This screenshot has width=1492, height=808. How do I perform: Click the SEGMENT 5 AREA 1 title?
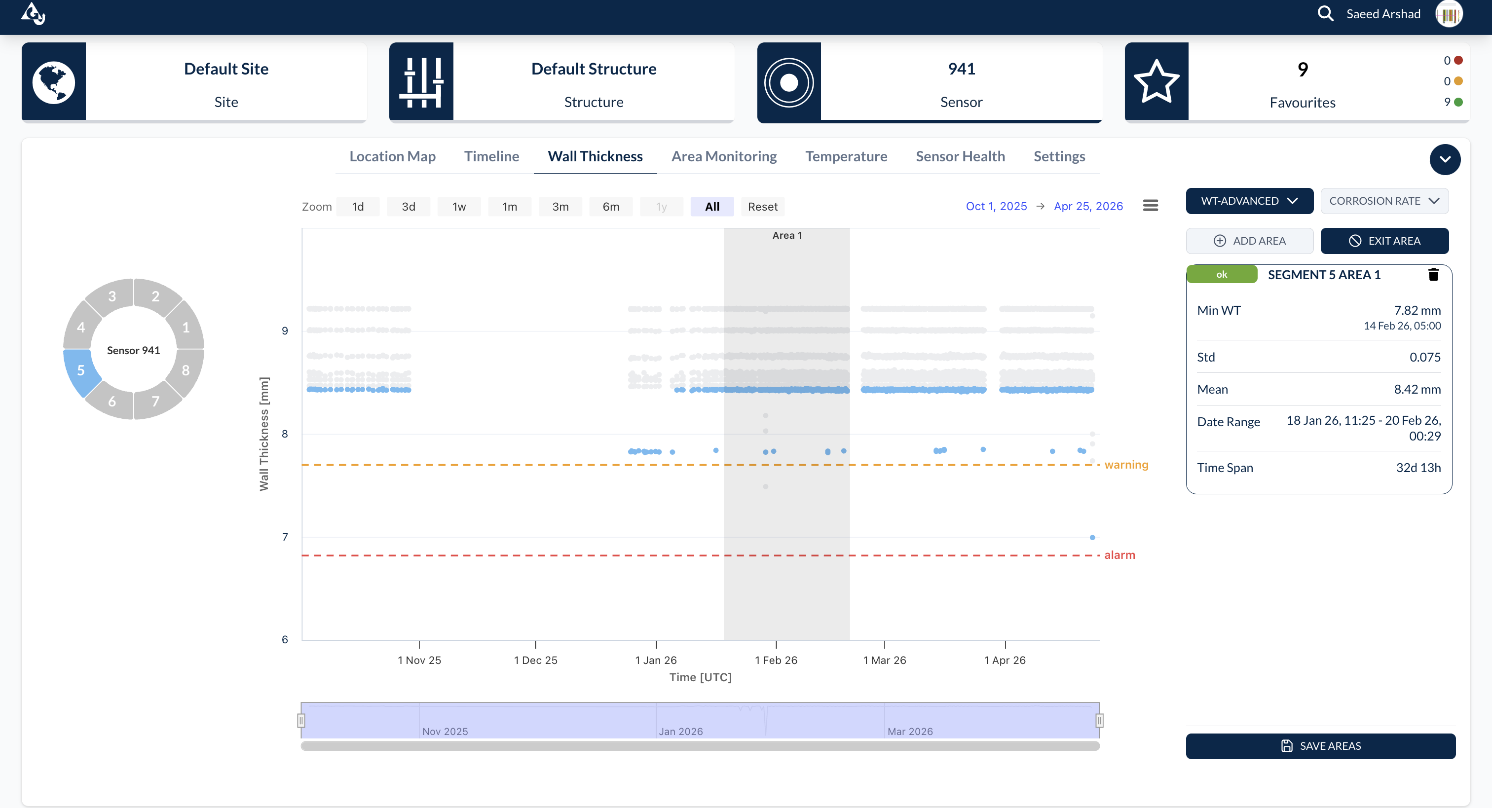[x=1324, y=275]
